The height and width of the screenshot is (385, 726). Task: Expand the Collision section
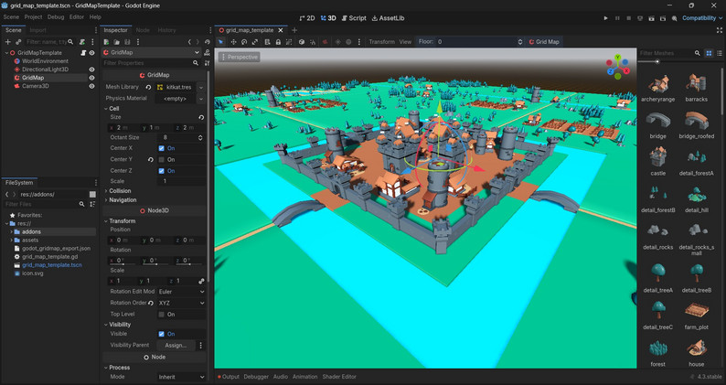click(118, 191)
